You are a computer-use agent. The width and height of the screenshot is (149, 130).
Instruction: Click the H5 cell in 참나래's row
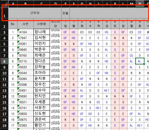click(x=107, y=32)
